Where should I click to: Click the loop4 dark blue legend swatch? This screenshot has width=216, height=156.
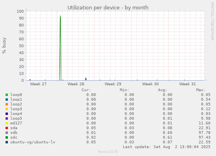click(7, 114)
